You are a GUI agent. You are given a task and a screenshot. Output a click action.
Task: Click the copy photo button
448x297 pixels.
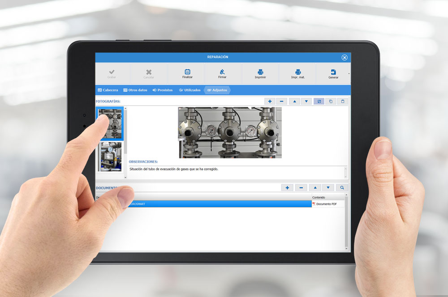[331, 102]
